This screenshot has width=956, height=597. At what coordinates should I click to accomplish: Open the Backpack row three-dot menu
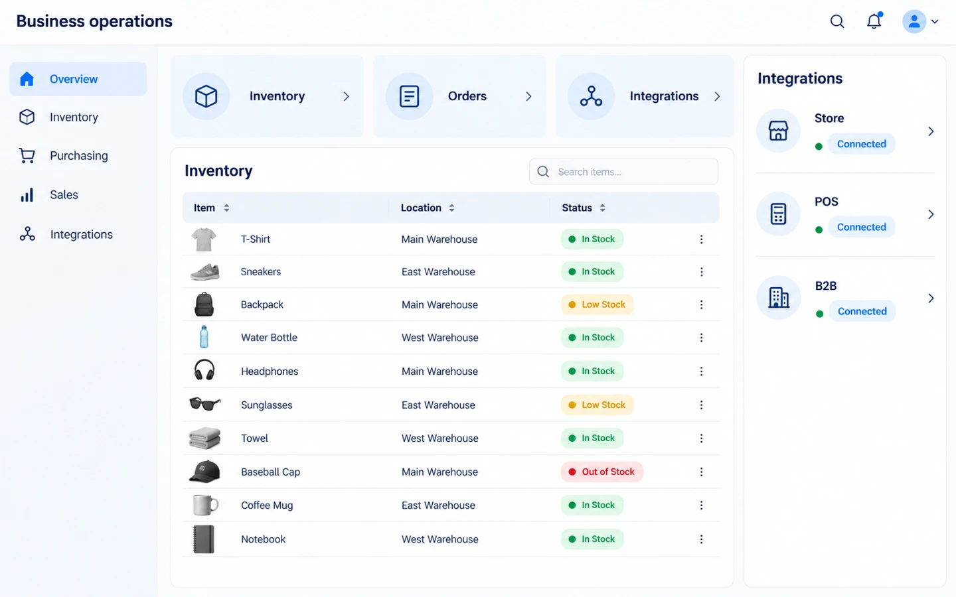coord(701,304)
